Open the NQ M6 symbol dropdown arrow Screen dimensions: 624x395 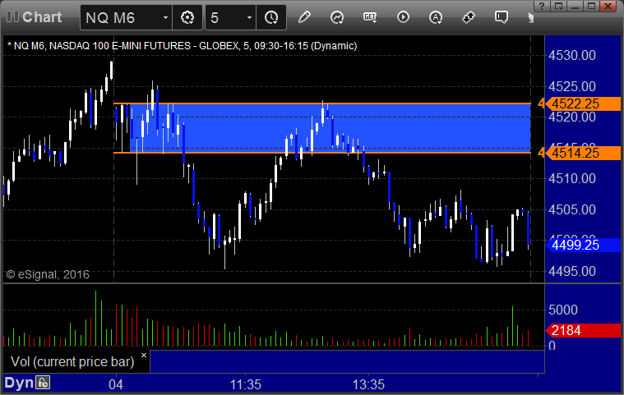(x=165, y=17)
